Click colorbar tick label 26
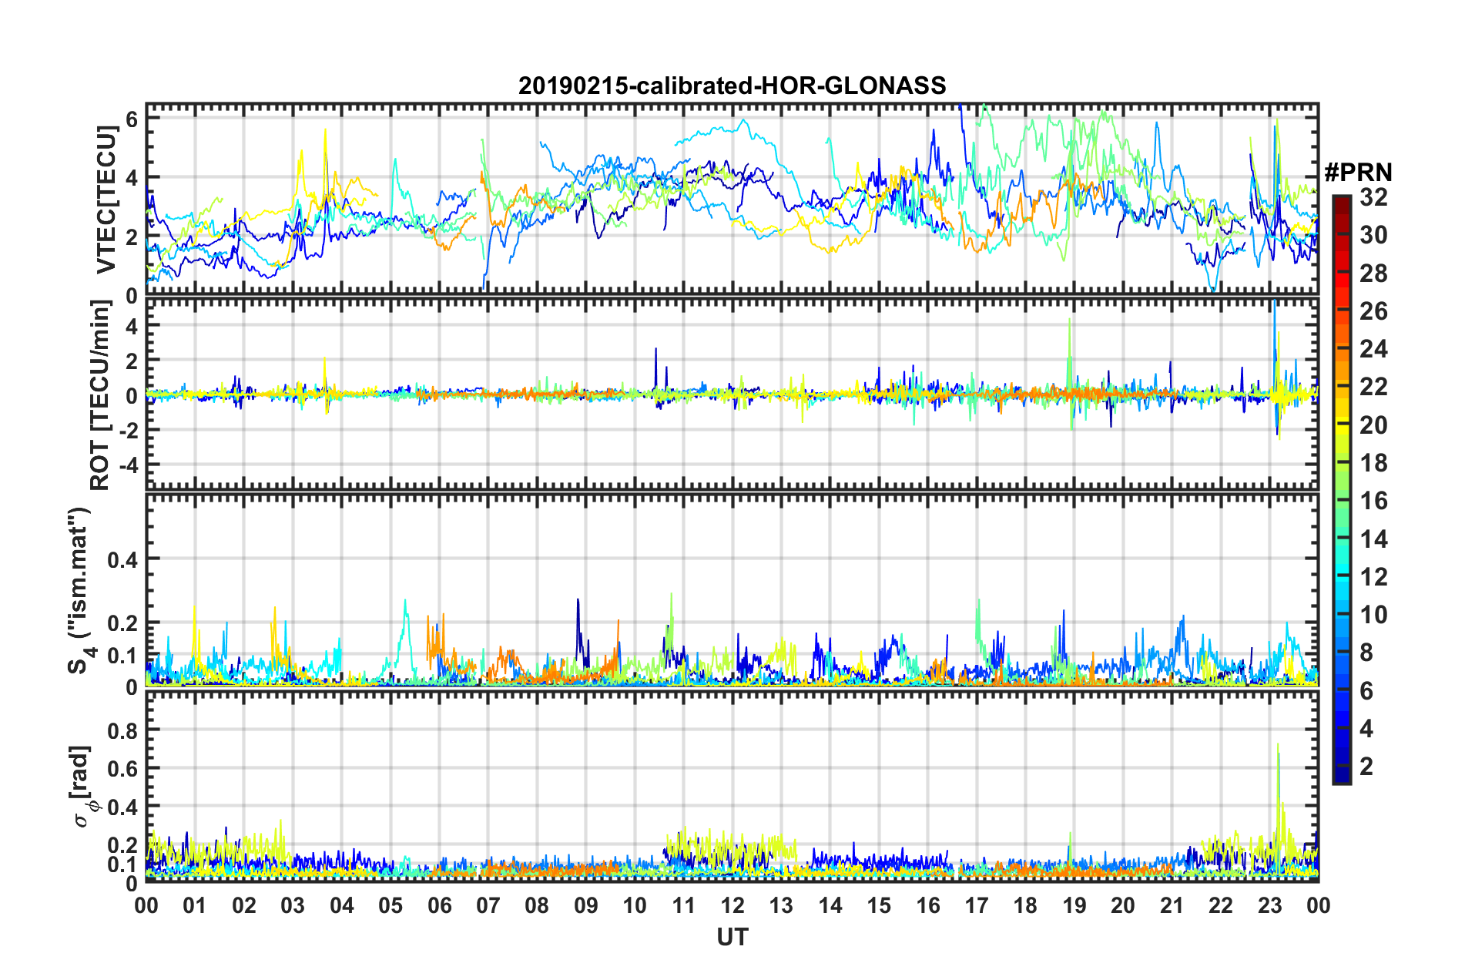This screenshot has height=980, width=1465. pyautogui.click(x=1373, y=311)
